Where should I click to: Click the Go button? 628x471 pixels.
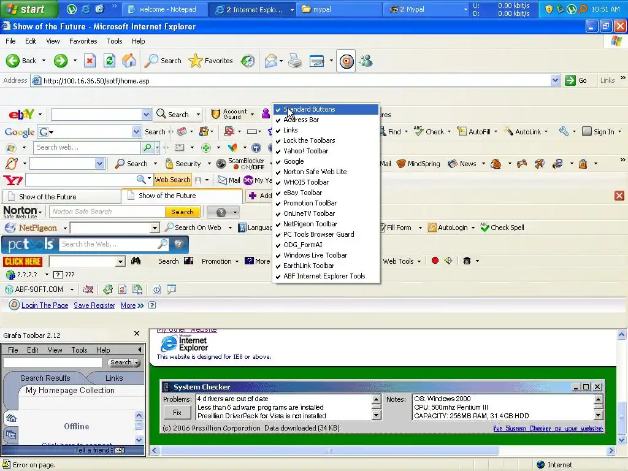[x=576, y=80]
